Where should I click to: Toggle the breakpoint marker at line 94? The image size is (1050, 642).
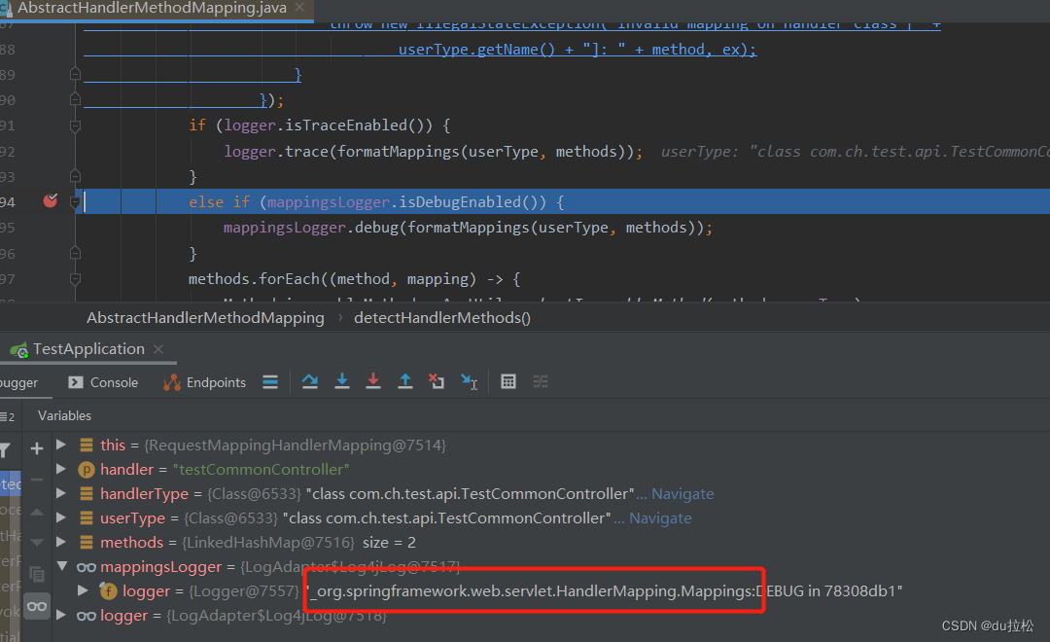tap(50, 200)
